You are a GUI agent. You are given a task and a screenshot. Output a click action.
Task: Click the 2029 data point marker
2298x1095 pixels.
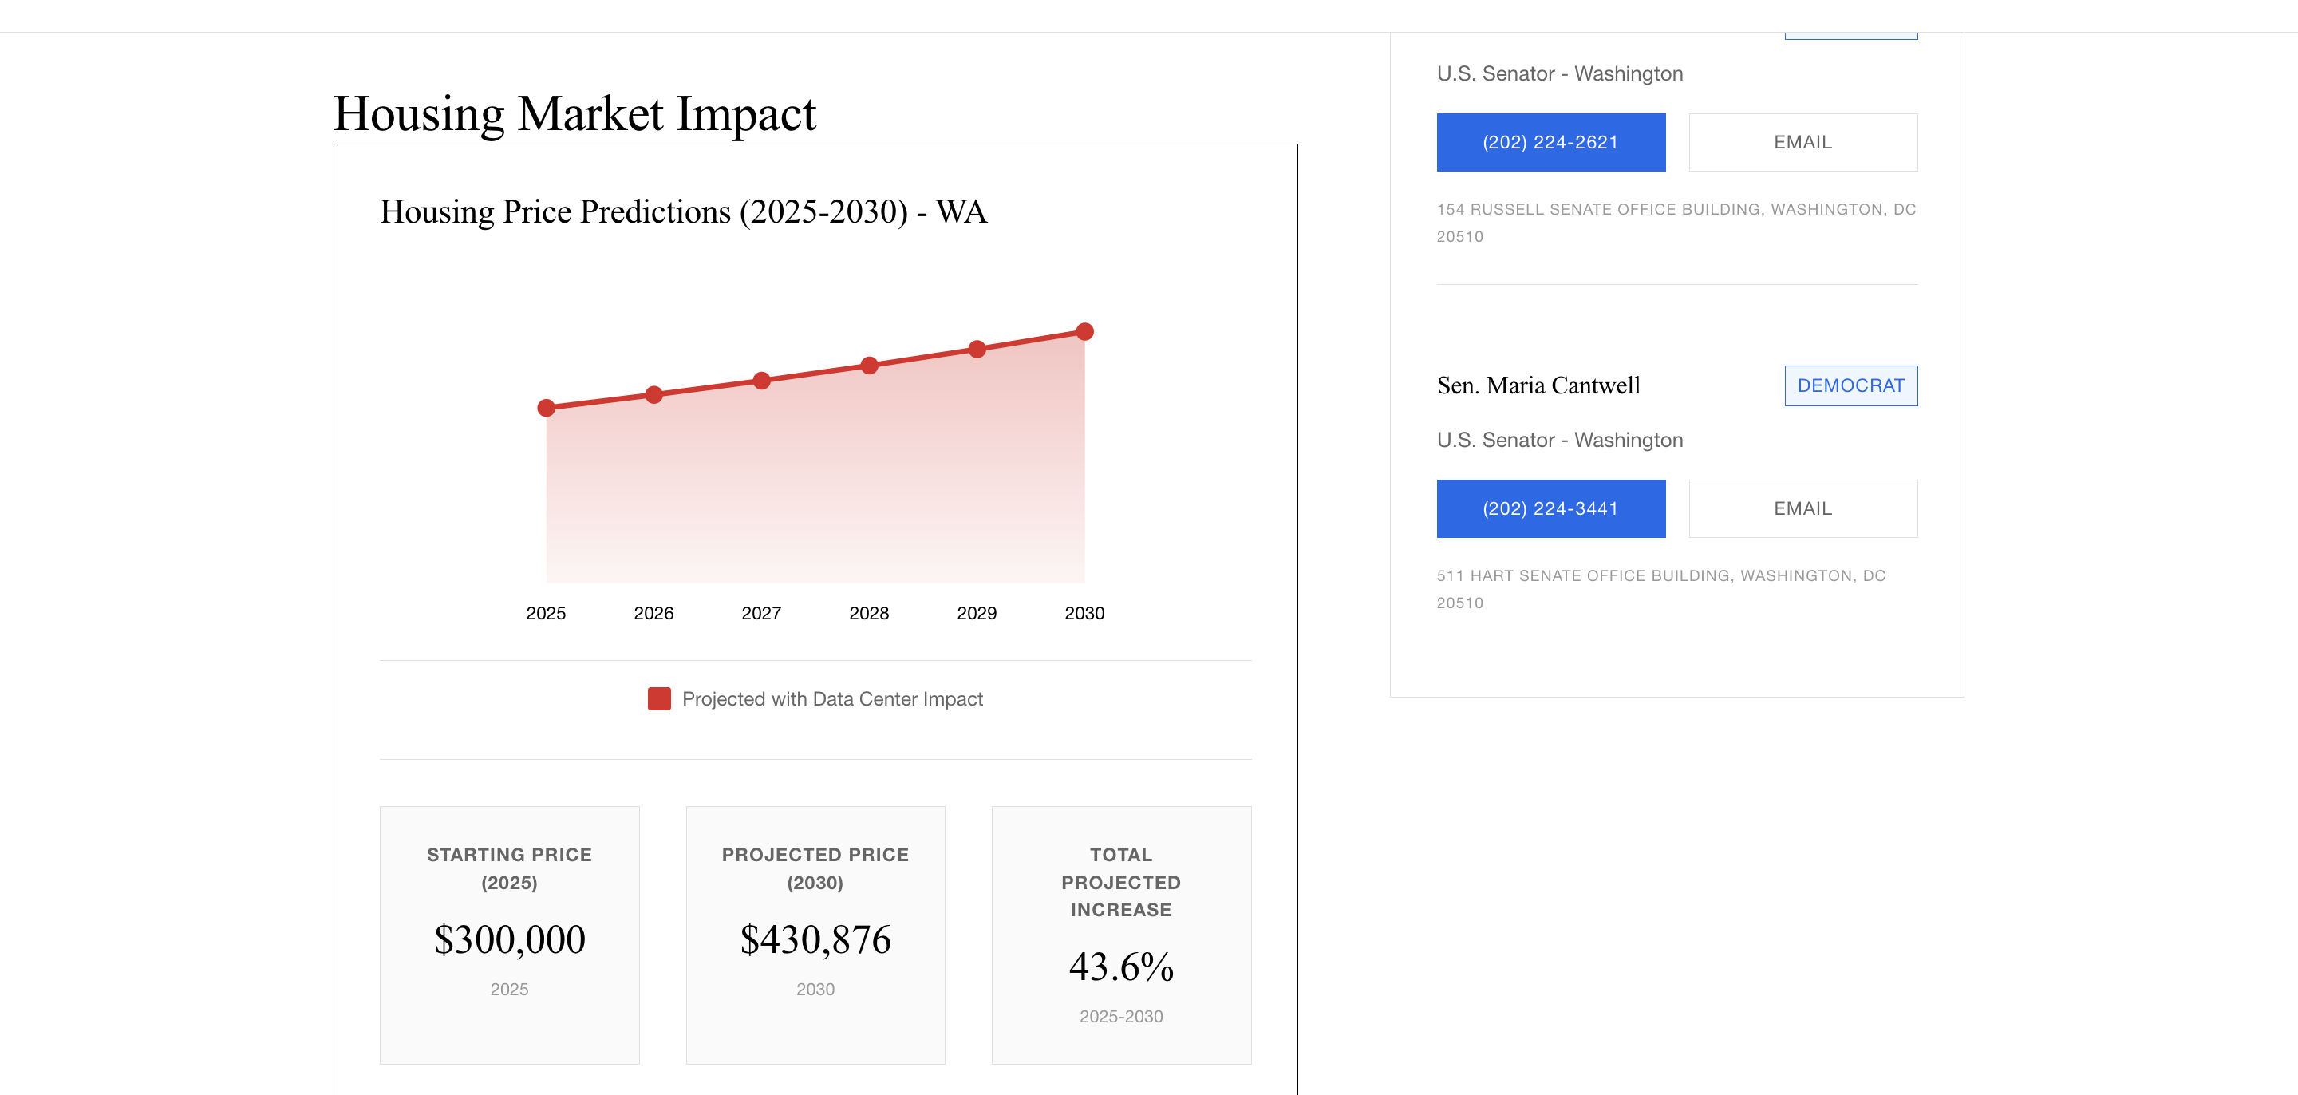[x=977, y=349]
